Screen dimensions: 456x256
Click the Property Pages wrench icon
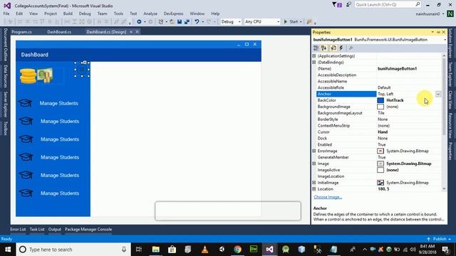coord(351,48)
